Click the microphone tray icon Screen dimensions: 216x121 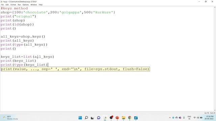pos(184,118)
